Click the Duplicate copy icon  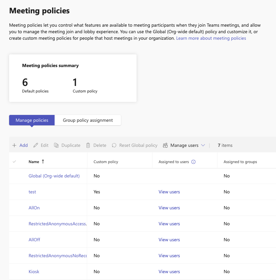point(56,146)
